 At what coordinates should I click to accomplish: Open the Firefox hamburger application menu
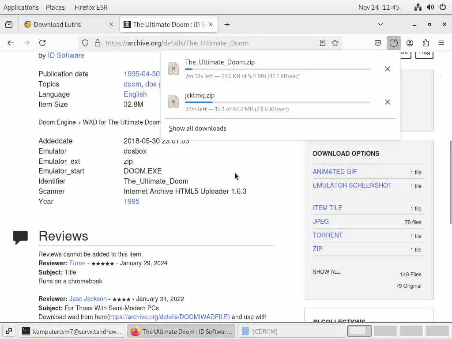tap(441, 43)
